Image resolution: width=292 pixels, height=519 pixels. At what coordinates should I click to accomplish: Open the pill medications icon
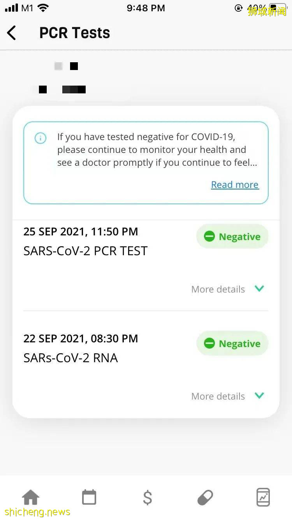point(205,498)
